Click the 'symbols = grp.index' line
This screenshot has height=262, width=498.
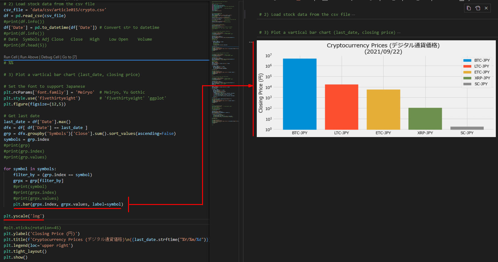click(26, 140)
